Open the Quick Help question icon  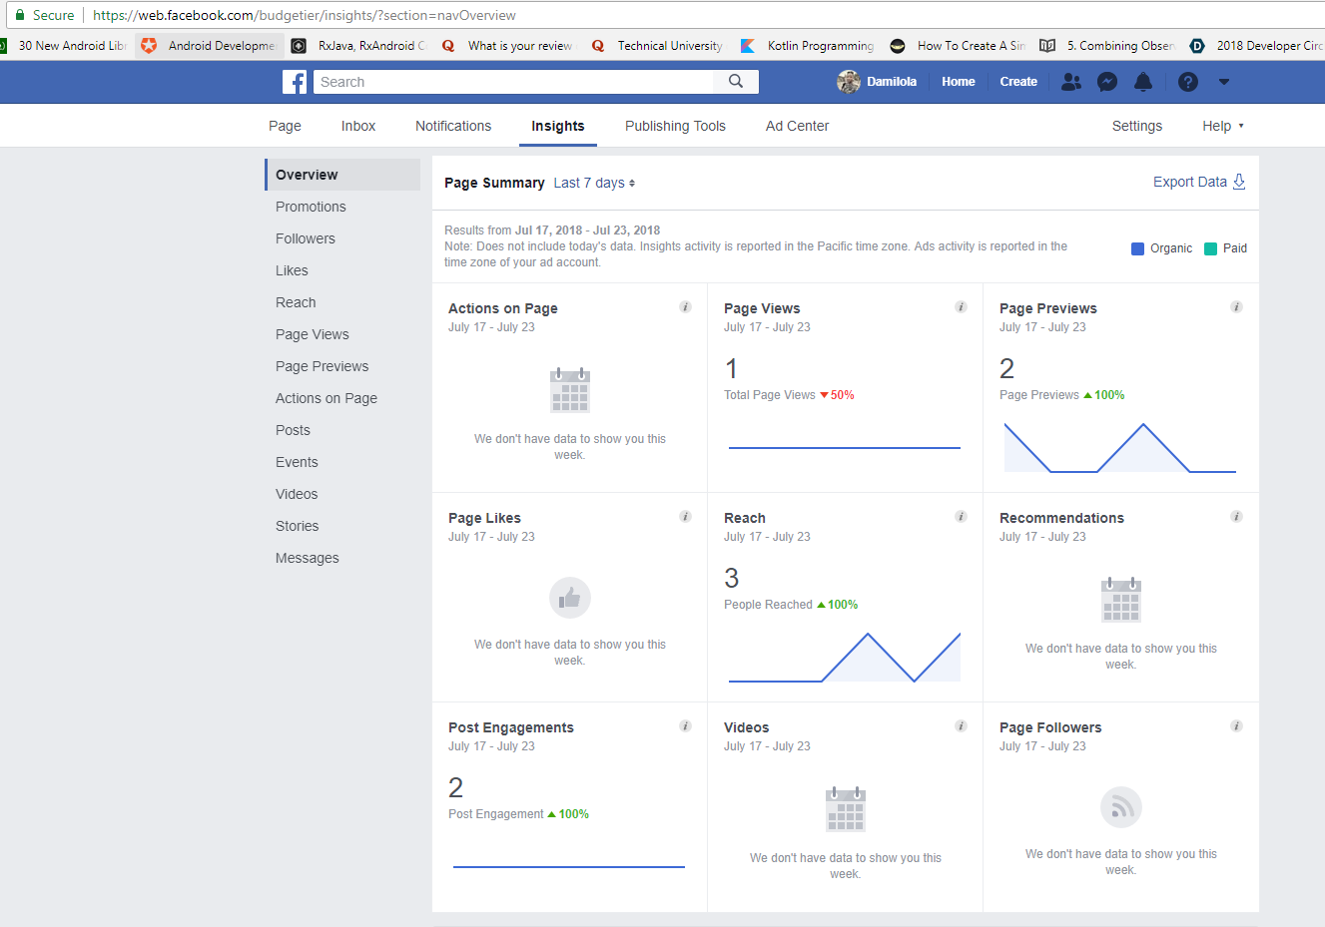click(x=1187, y=82)
